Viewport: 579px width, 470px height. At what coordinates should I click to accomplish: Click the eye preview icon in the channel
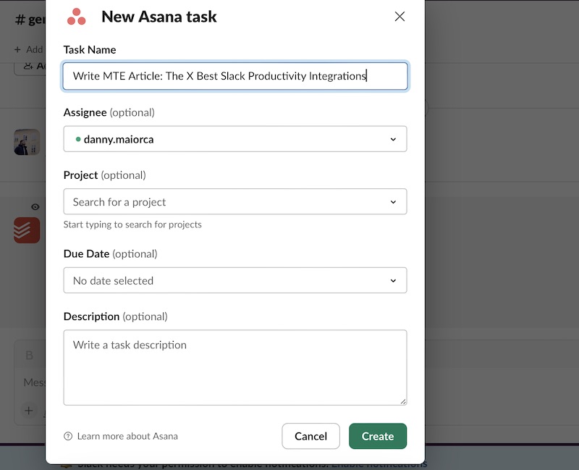[x=35, y=206]
